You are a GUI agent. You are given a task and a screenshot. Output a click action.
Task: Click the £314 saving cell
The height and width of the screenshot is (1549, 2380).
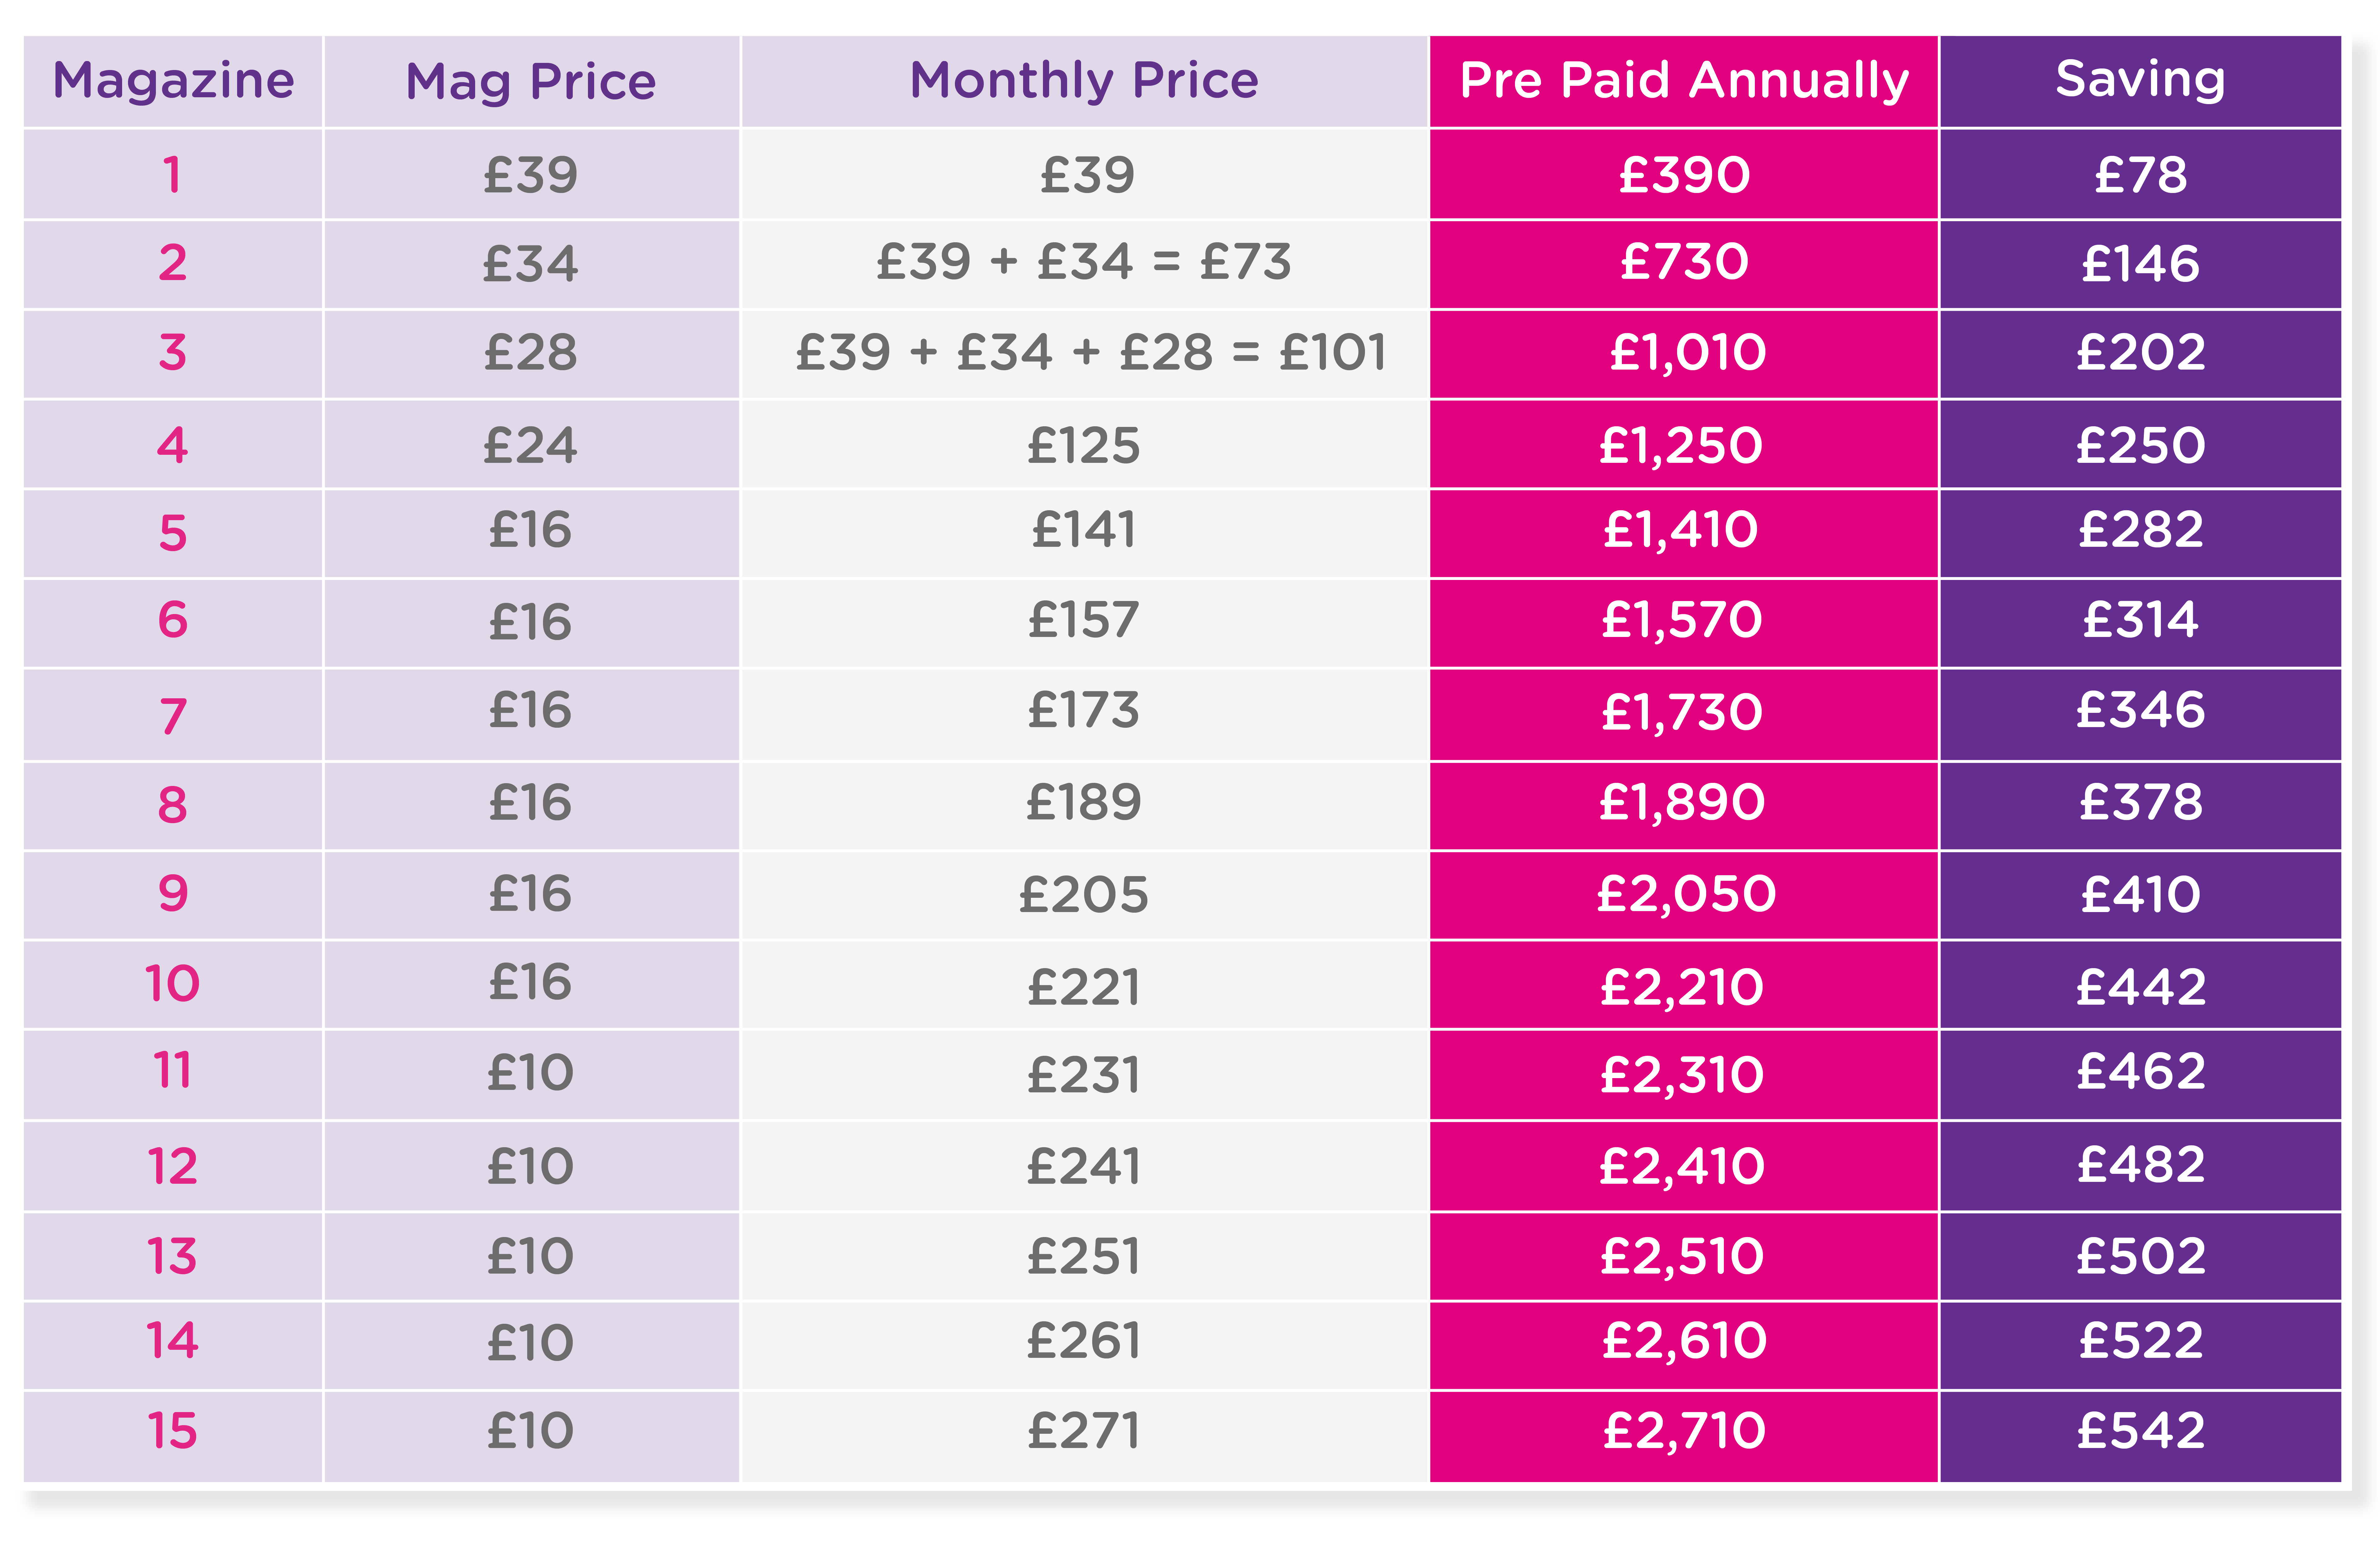tap(2140, 621)
